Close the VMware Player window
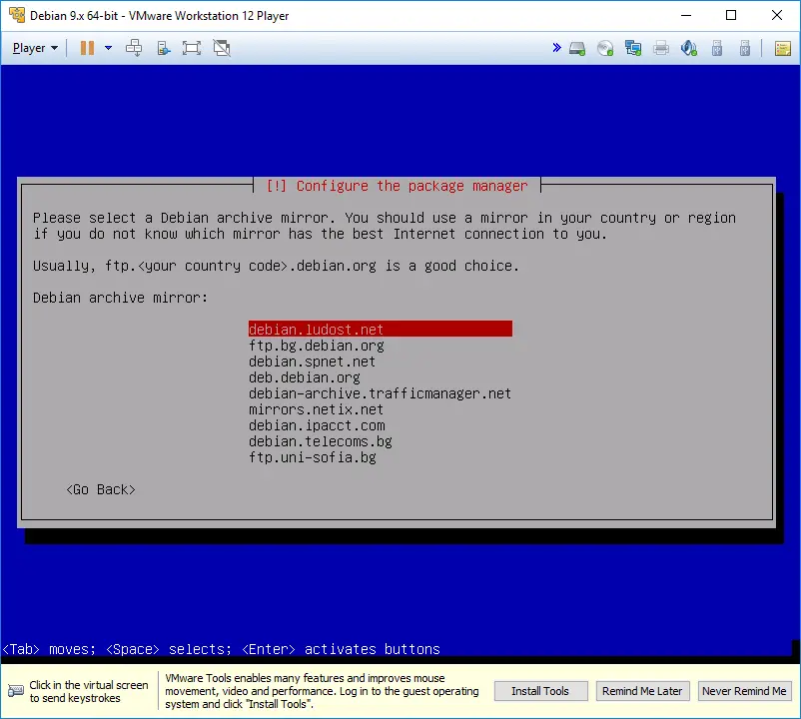 pyautogui.click(x=776, y=15)
